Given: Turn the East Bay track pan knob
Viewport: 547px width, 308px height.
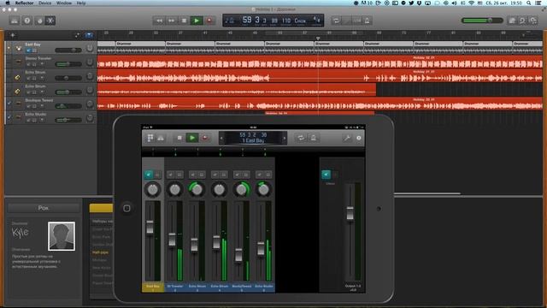Looking at the screenshot, I should pos(90,48).
